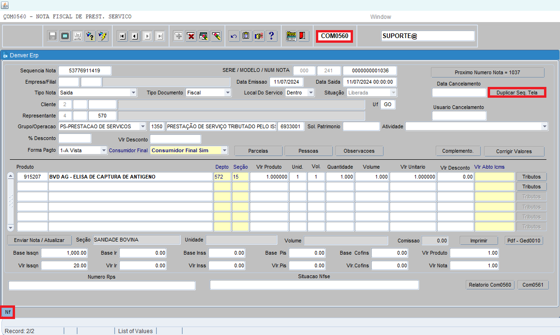Screen dimensions: 560x335
Task: Jump to the last record
Action: (x=160, y=36)
